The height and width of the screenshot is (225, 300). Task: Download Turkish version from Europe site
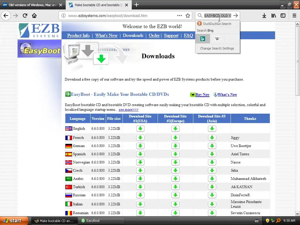175,187
